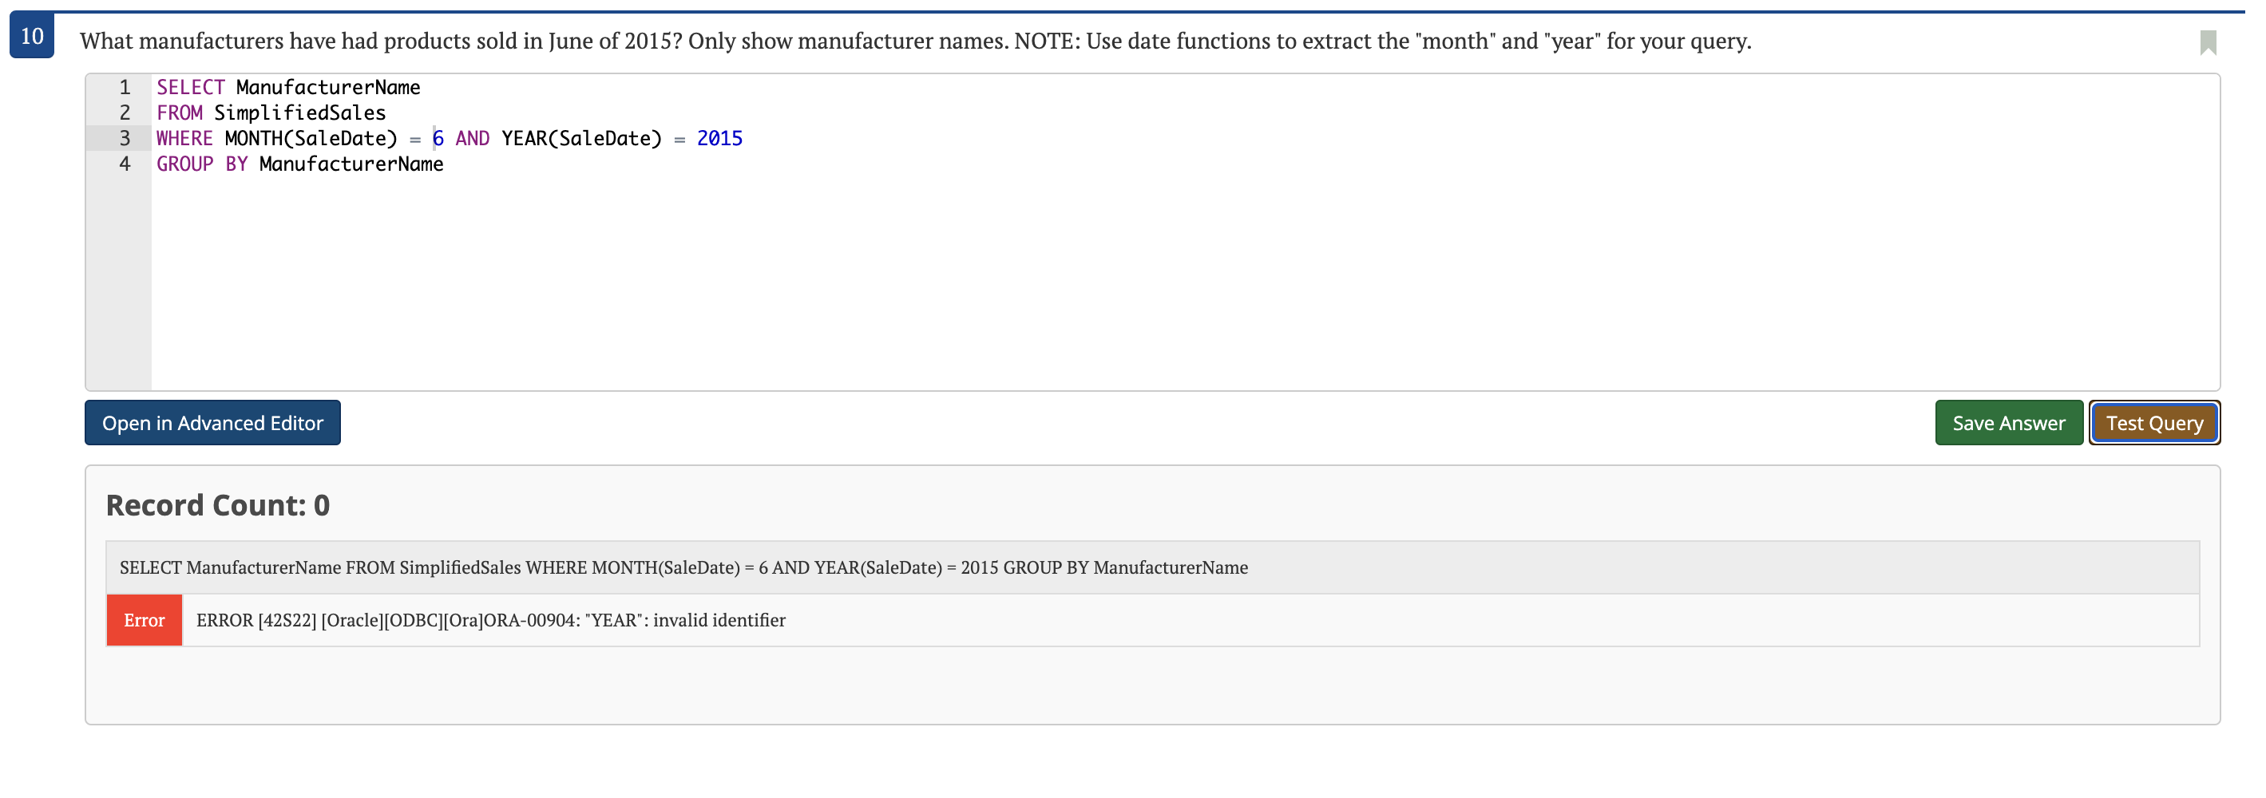Click the MONTH(SaleDate) function text
2266x798 pixels.
(311, 138)
